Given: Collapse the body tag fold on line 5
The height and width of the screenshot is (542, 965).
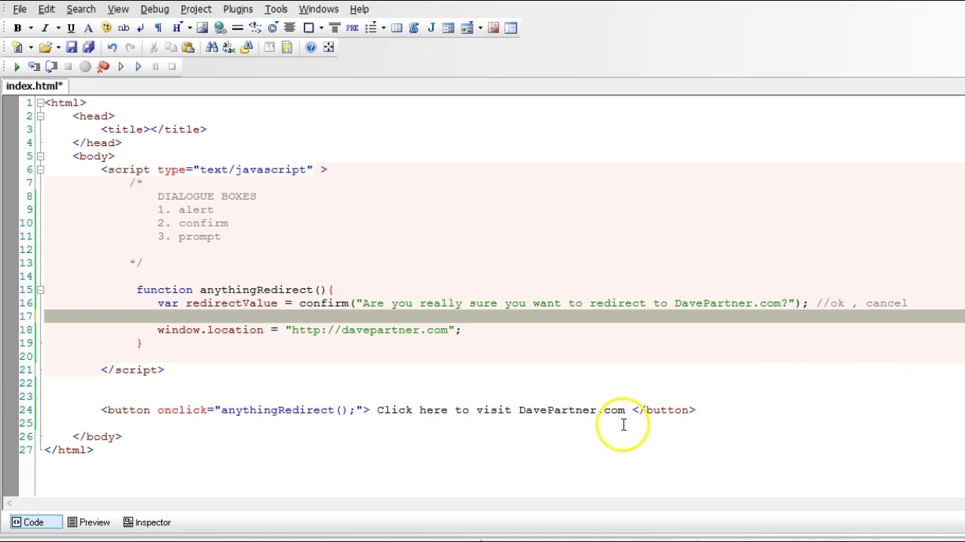Looking at the screenshot, I should pyautogui.click(x=40, y=156).
